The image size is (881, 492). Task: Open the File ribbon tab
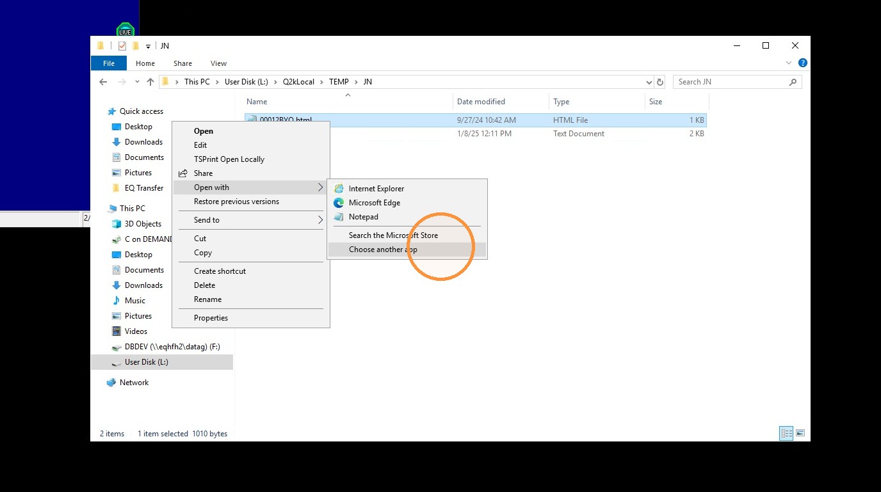pyautogui.click(x=109, y=63)
